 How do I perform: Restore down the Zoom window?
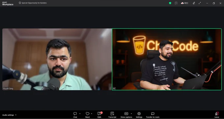coord(214,3)
